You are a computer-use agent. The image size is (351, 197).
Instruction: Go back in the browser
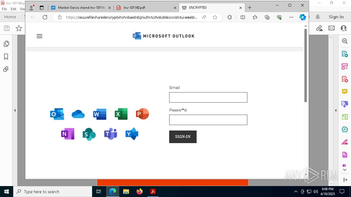[33, 17]
